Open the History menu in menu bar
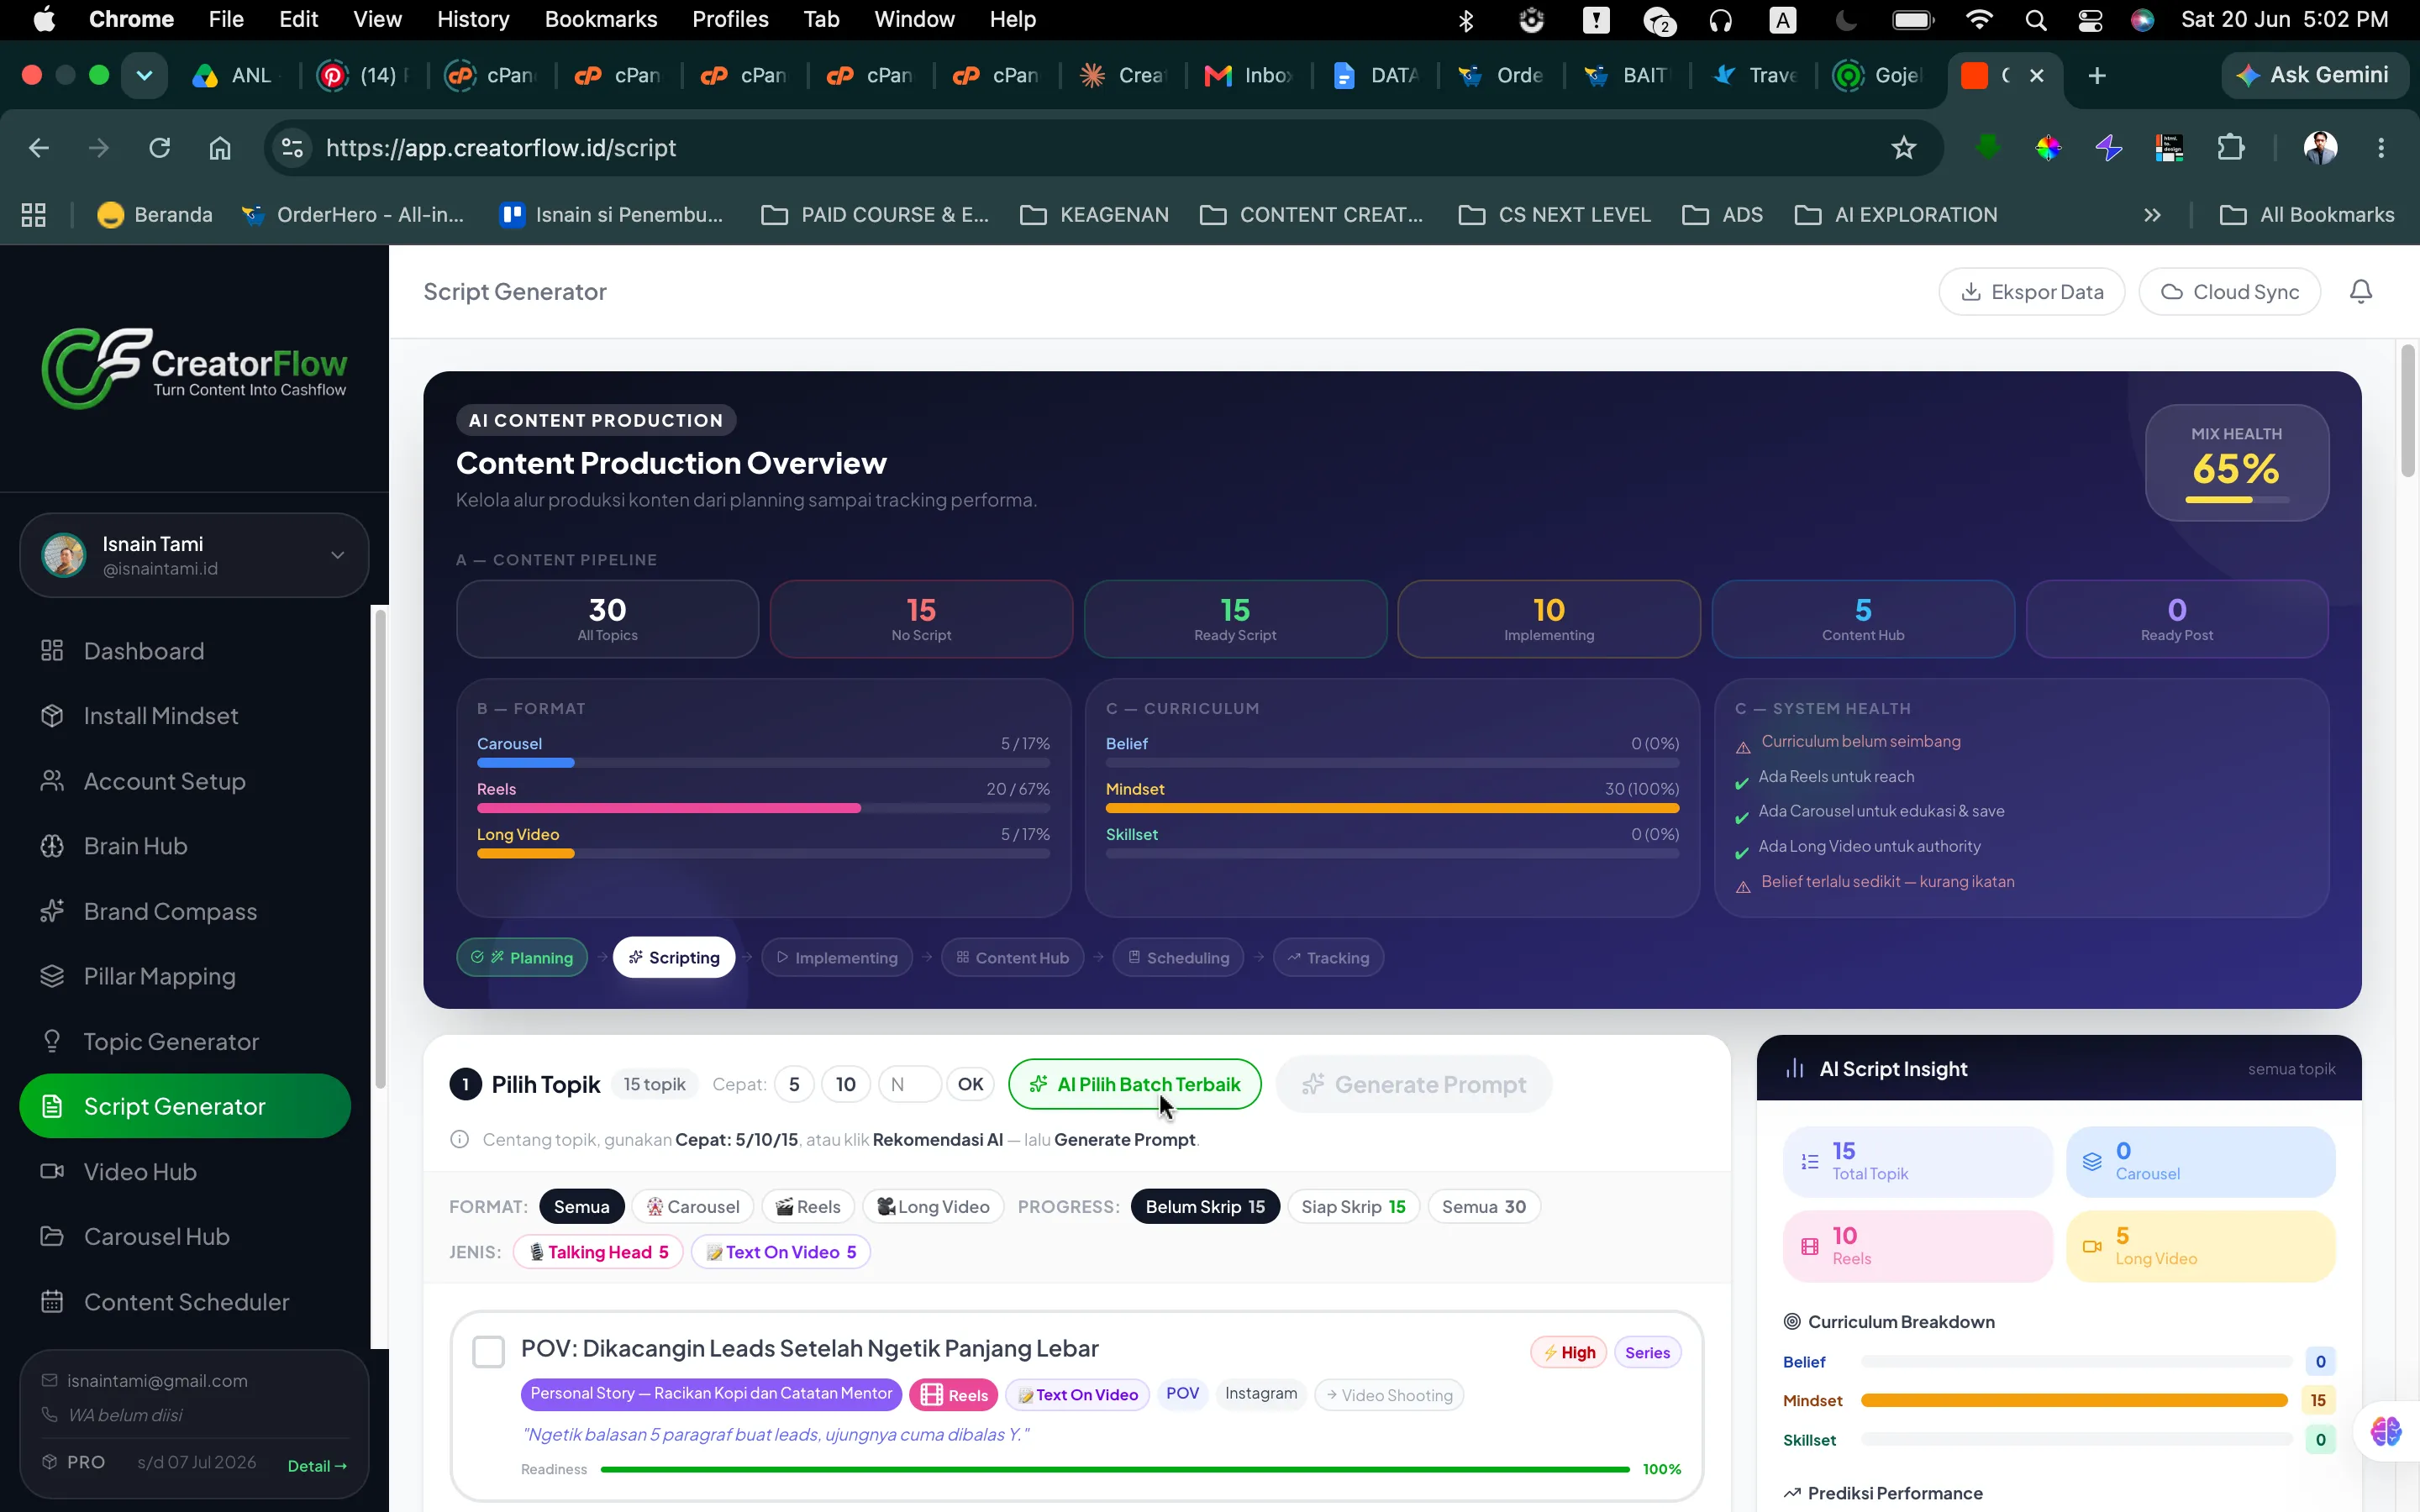 [x=473, y=20]
